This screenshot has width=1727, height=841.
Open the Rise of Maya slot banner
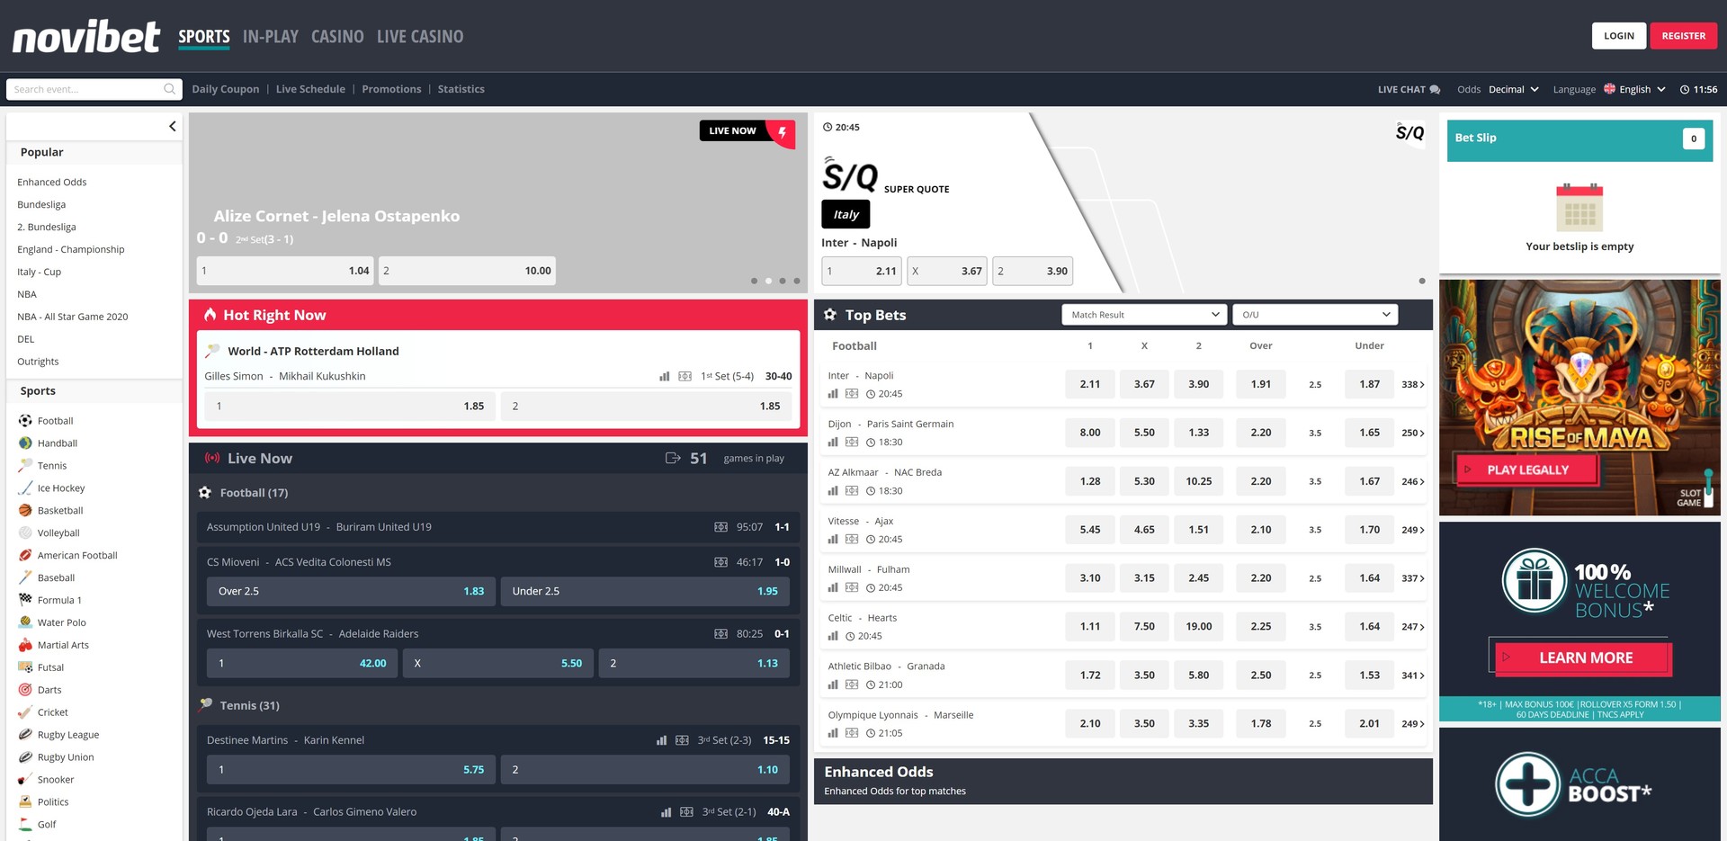click(1579, 398)
